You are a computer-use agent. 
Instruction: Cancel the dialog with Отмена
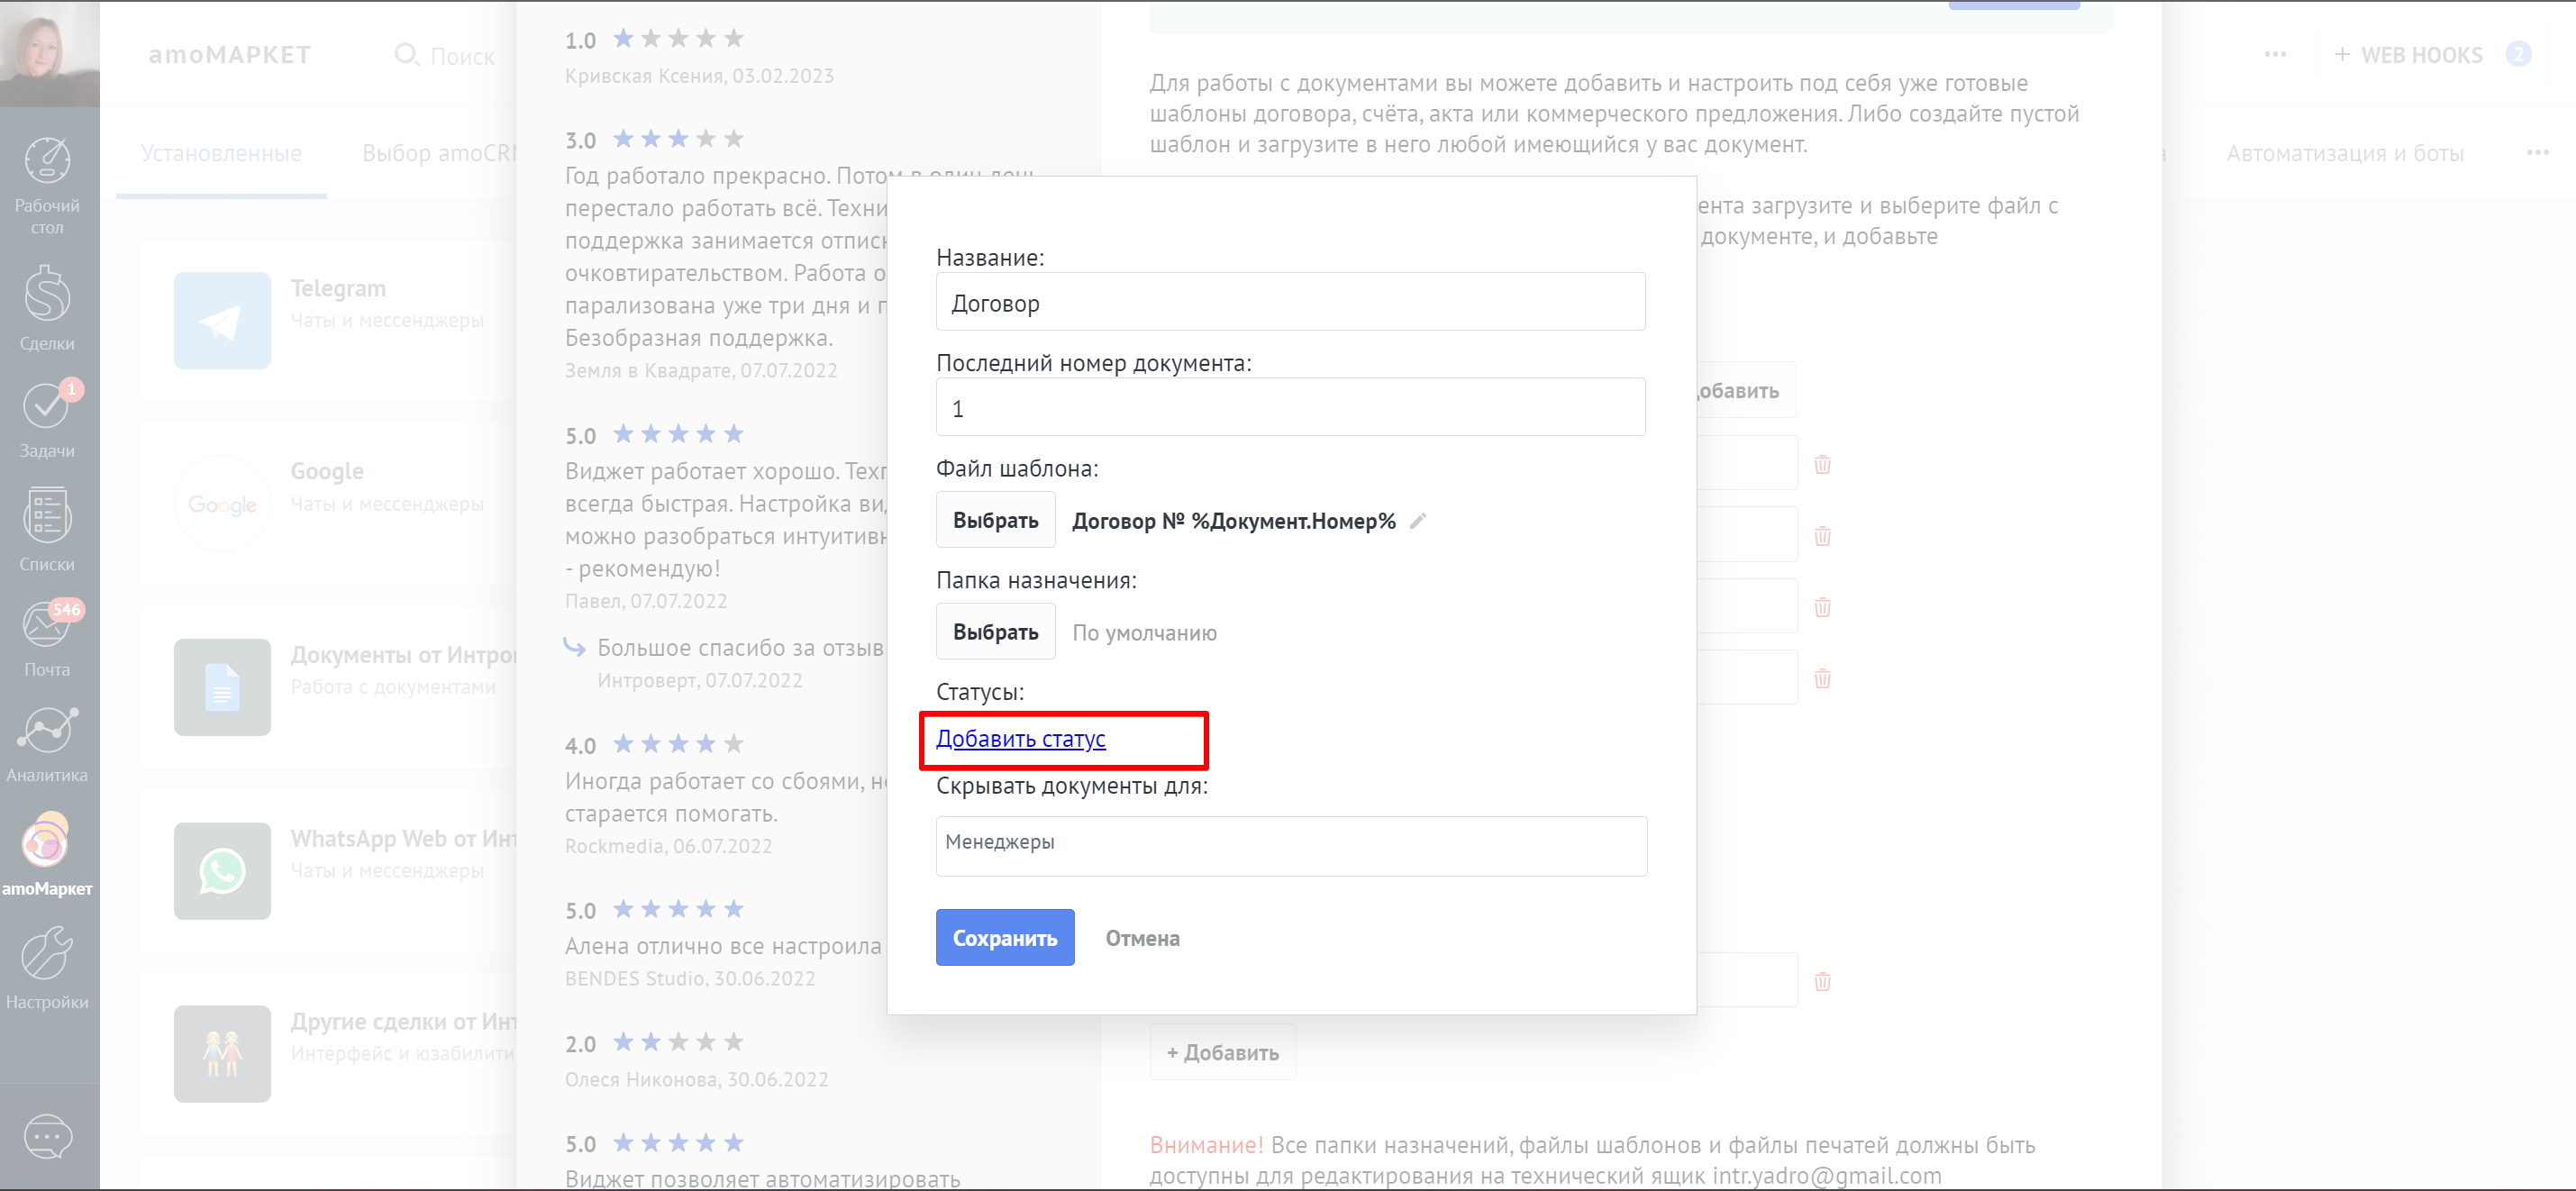pos(1142,938)
